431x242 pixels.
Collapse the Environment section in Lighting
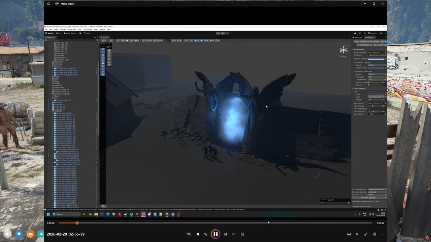pyautogui.click(x=353, y=49)
